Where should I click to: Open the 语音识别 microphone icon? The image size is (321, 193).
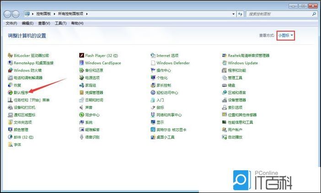(x=81, y=137)
